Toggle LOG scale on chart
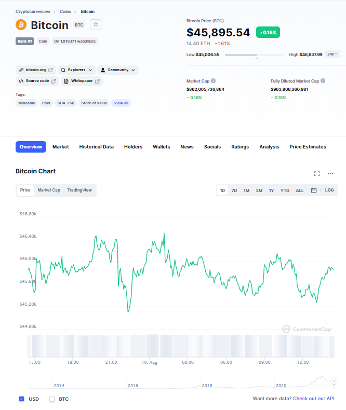 [x=329, y=190]
